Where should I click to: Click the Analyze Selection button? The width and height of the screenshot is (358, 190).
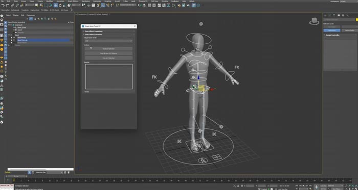(108, 49)
